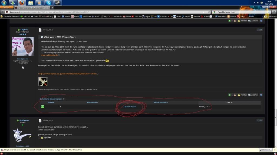Show hidden system tray icons
This screenshot has width=277, height=155.
tap(255, 3)
